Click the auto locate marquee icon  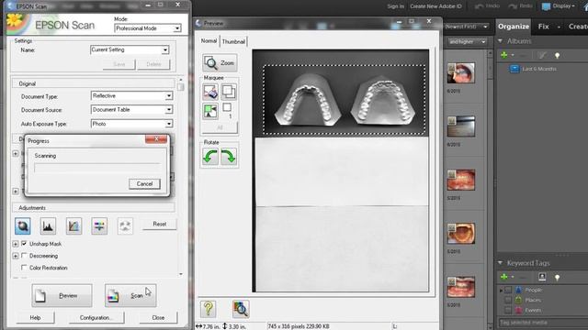tap(210, 112)
